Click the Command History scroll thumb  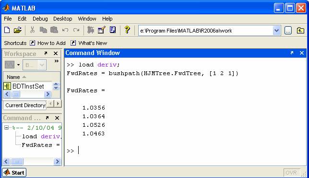tap(17, 162)
